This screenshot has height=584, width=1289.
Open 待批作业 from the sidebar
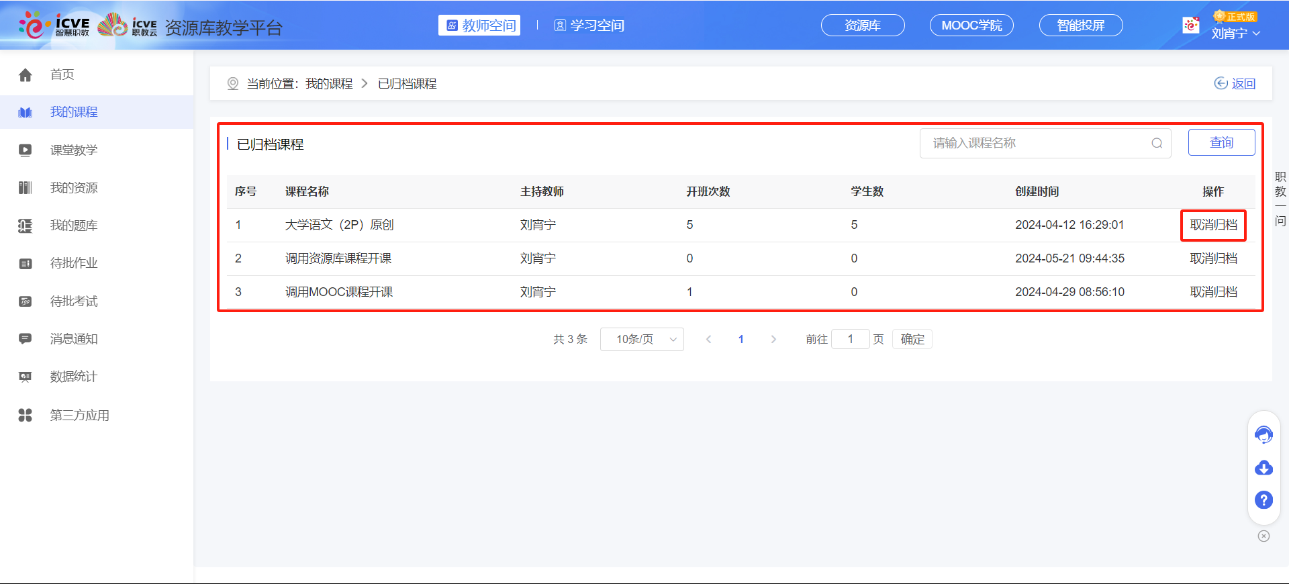(74, 263)
